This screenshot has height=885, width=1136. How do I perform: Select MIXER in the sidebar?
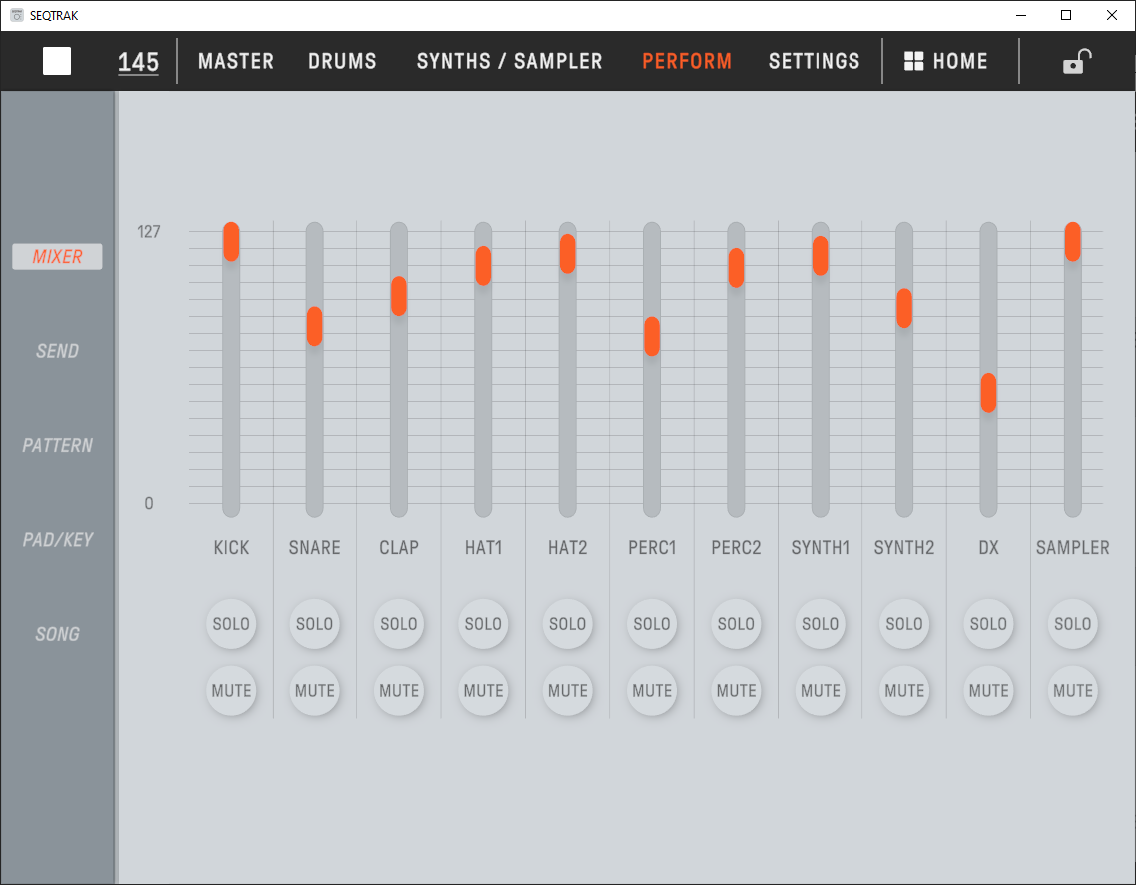(57, 257)
